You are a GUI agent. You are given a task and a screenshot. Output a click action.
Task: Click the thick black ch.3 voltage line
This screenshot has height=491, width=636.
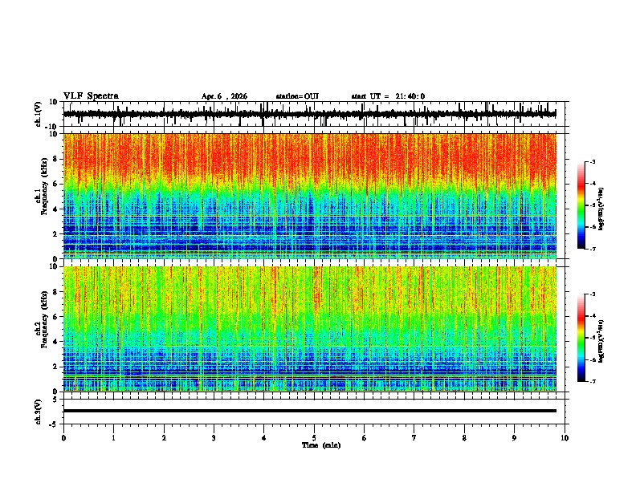tap(309, 411)
